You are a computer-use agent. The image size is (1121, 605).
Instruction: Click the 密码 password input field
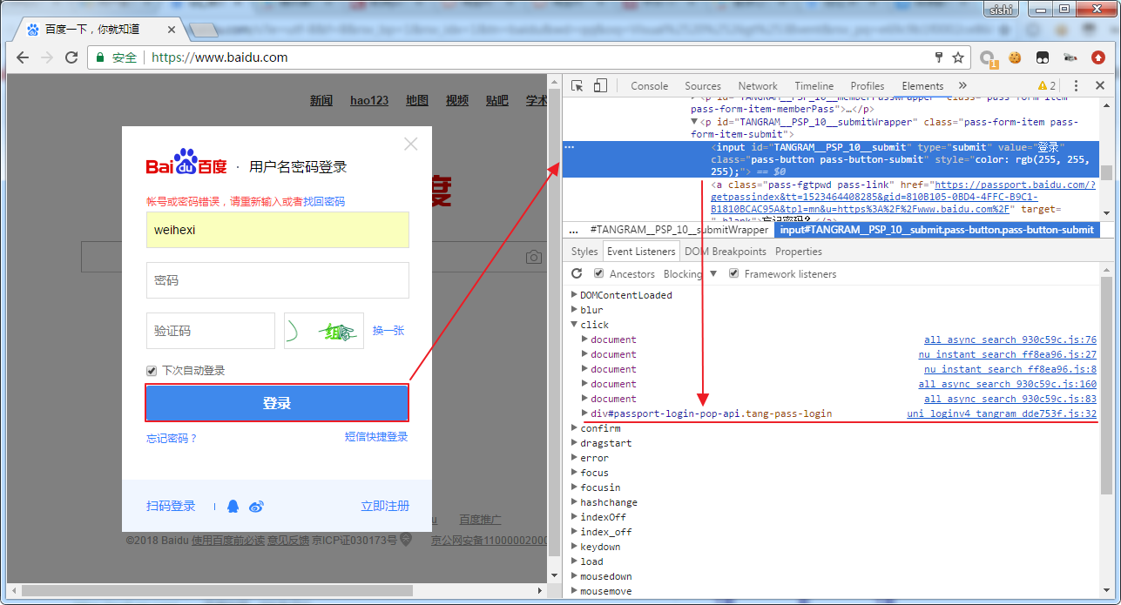coord(277,280)
